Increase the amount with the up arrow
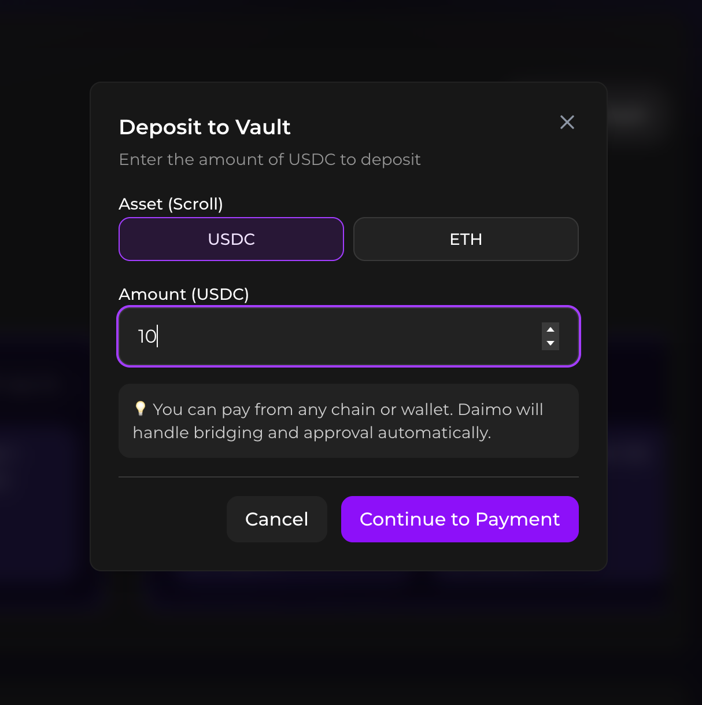The height and width of the screenshot is (705, 702). coord(550,329)
